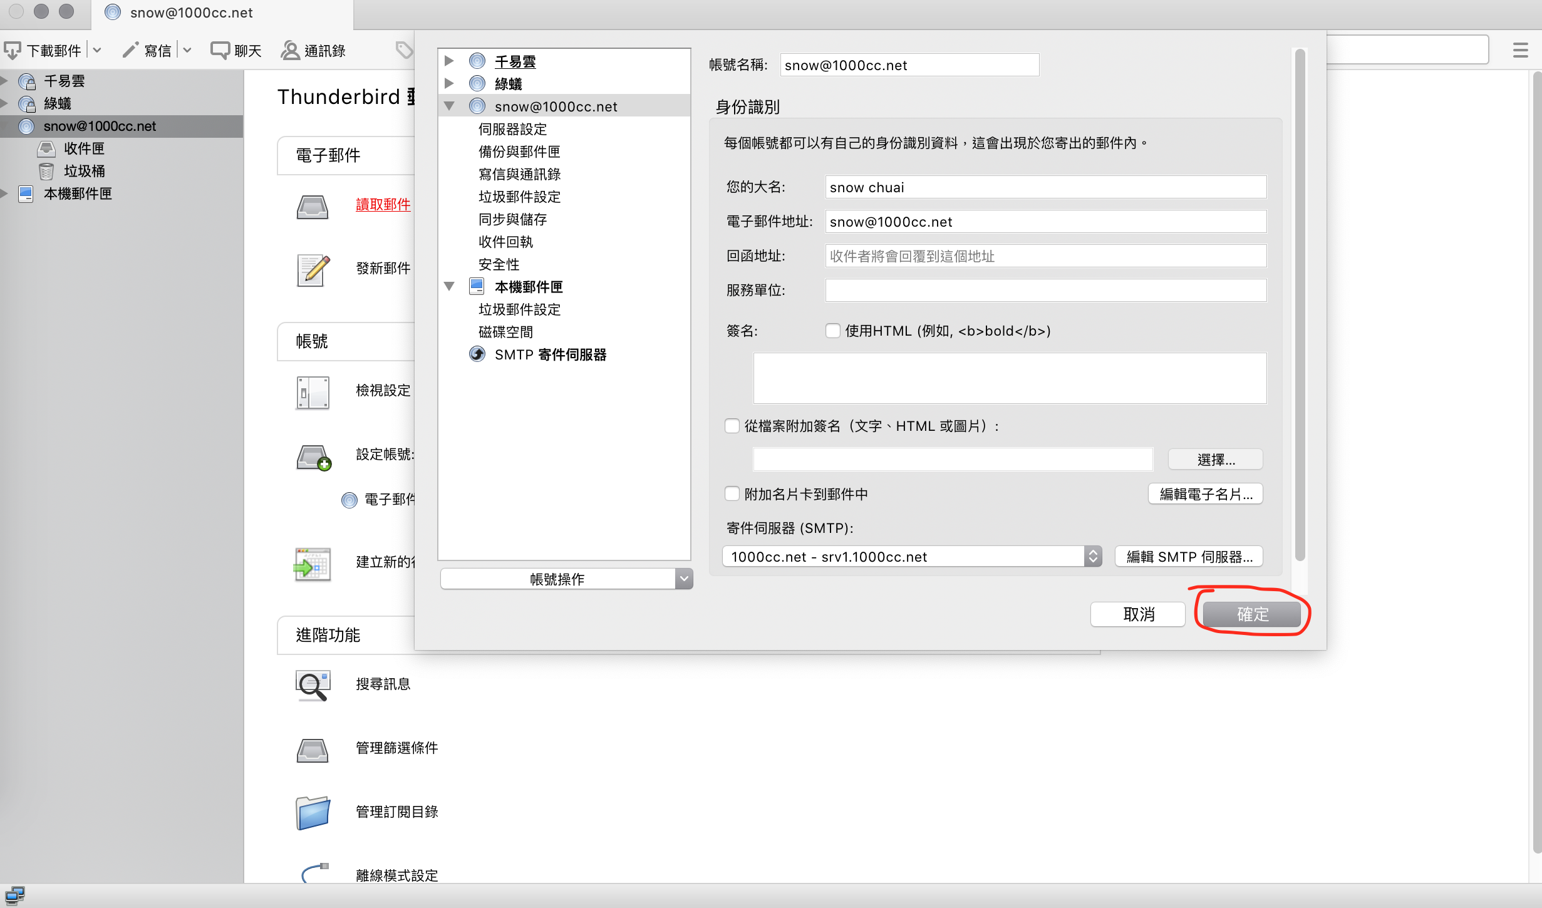Click the Write (寫信) pencil icon
This screenshot has width=1542, height=908.
coord(130,50)
